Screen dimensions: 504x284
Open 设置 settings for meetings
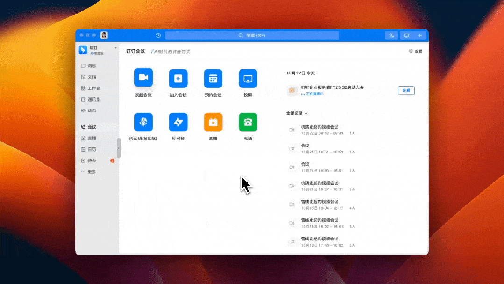tap(415, 51)
